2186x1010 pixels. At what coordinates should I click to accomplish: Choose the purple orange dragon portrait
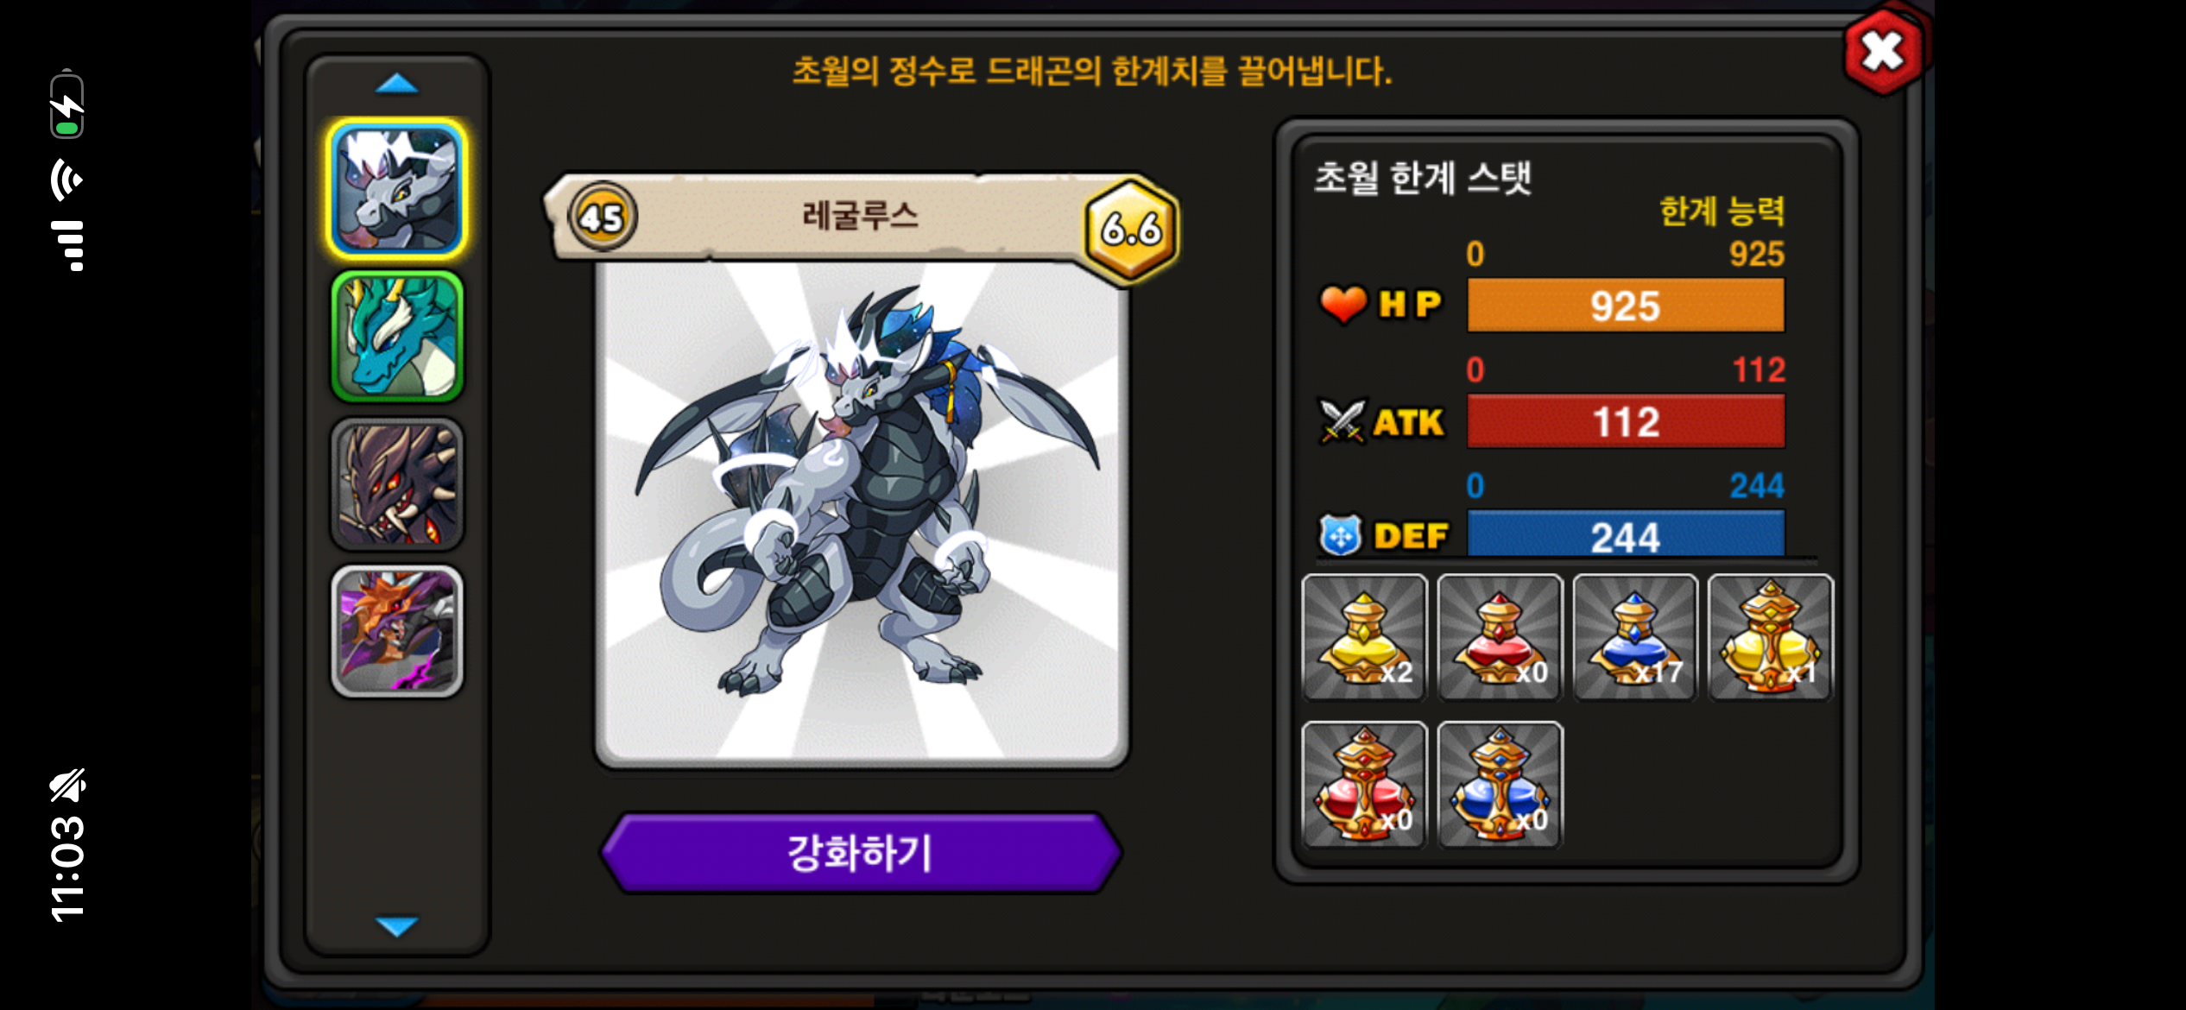(397, 631)
